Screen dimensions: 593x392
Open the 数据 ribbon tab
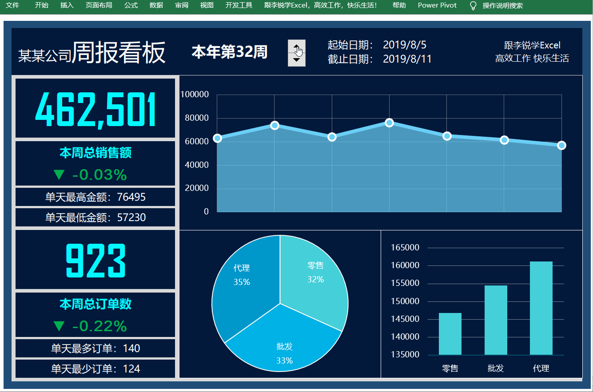tap(156, 5)
